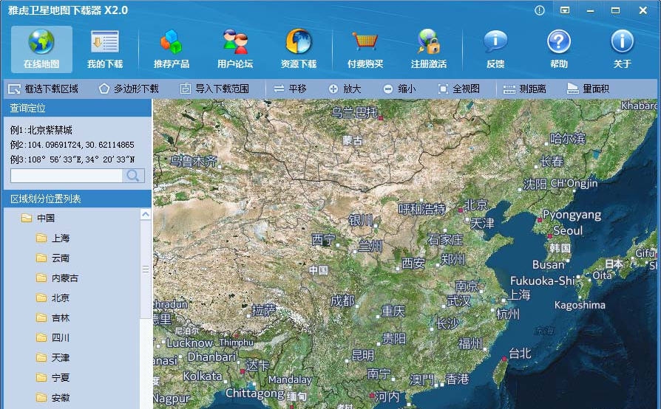
Task: Activate the 放大 zoom in tool
Action: click(x=345, y=89)
